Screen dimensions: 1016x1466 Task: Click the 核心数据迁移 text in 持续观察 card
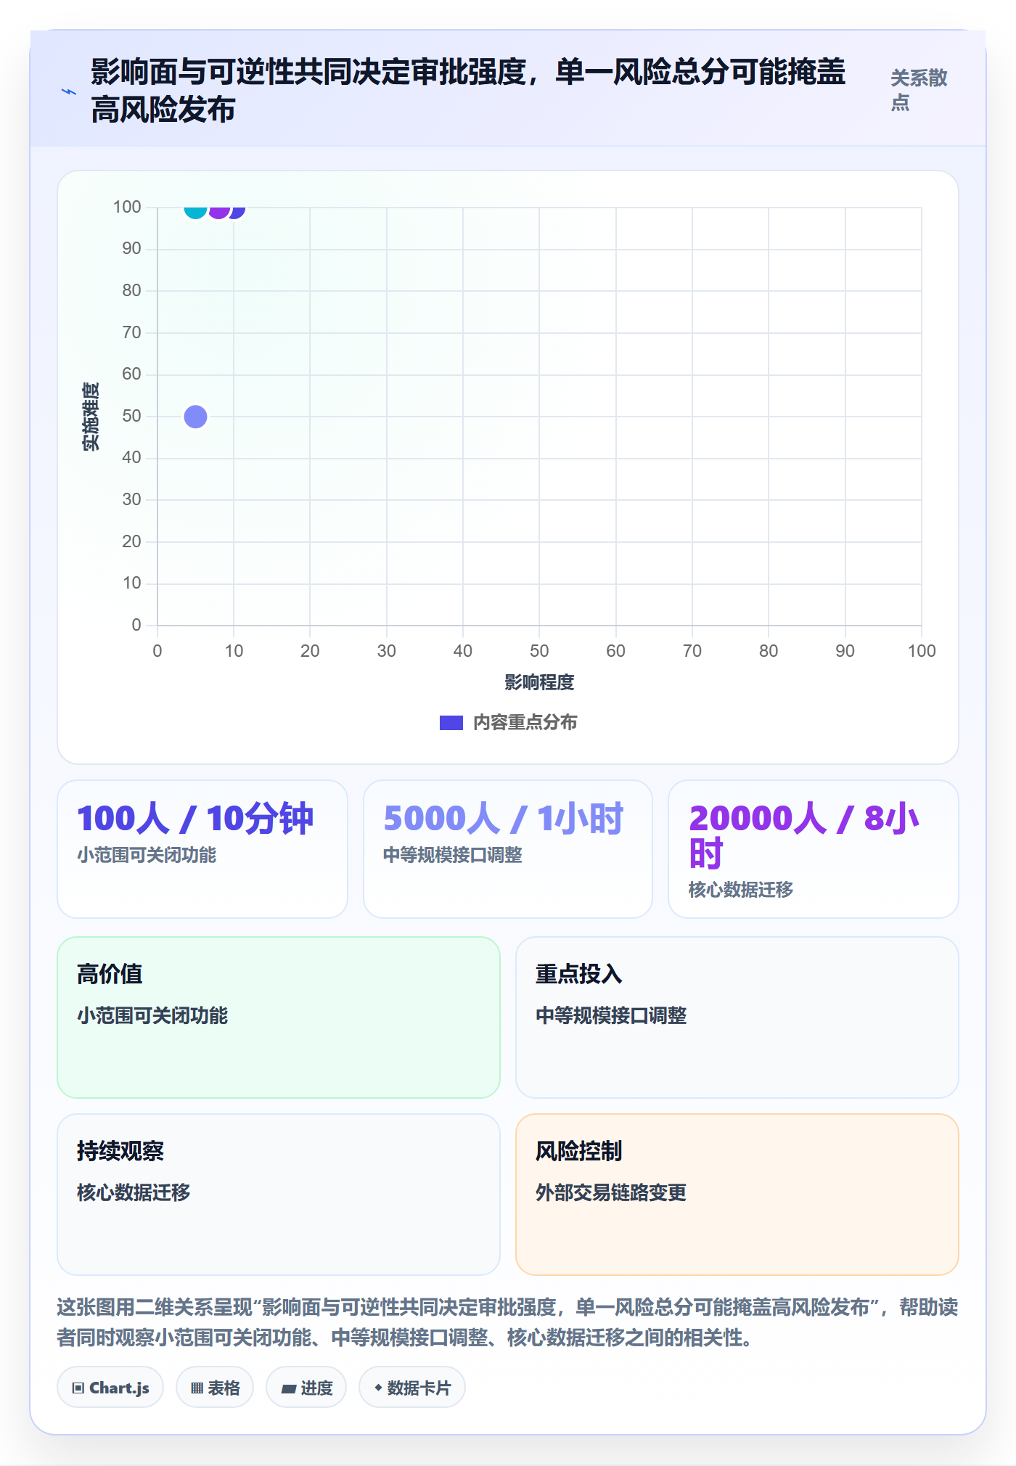134,1192
